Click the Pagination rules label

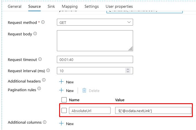(22, 90)
